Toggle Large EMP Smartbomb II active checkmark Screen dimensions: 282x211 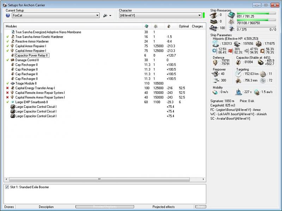point(7,102)
